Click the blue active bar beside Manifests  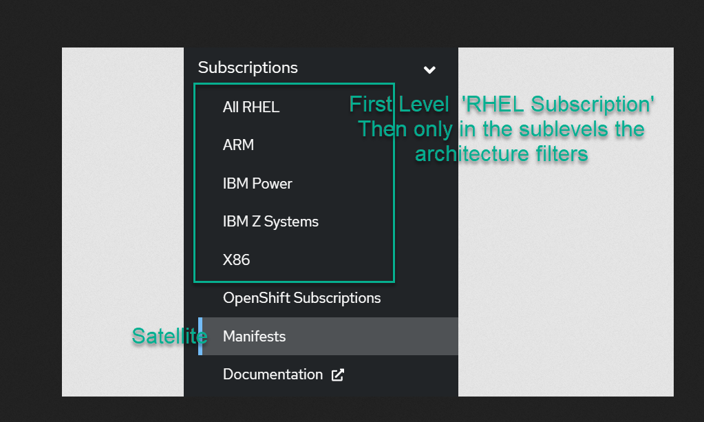pos(200,337)
